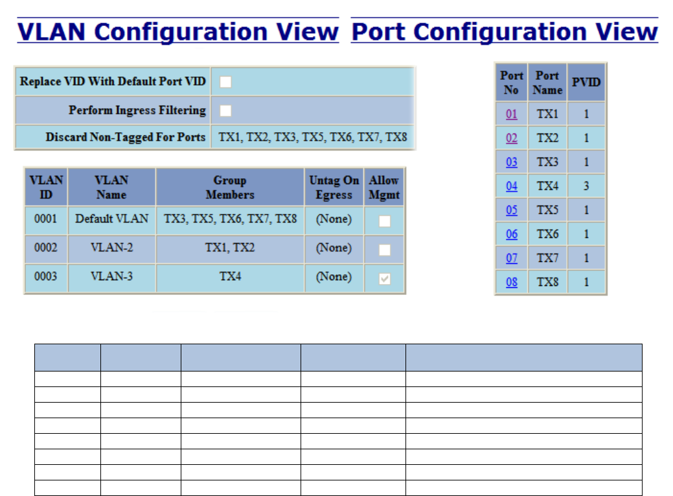Click PVID value 3 for TX4
This screenshot has width=673, height=496.
pos(586,186)
